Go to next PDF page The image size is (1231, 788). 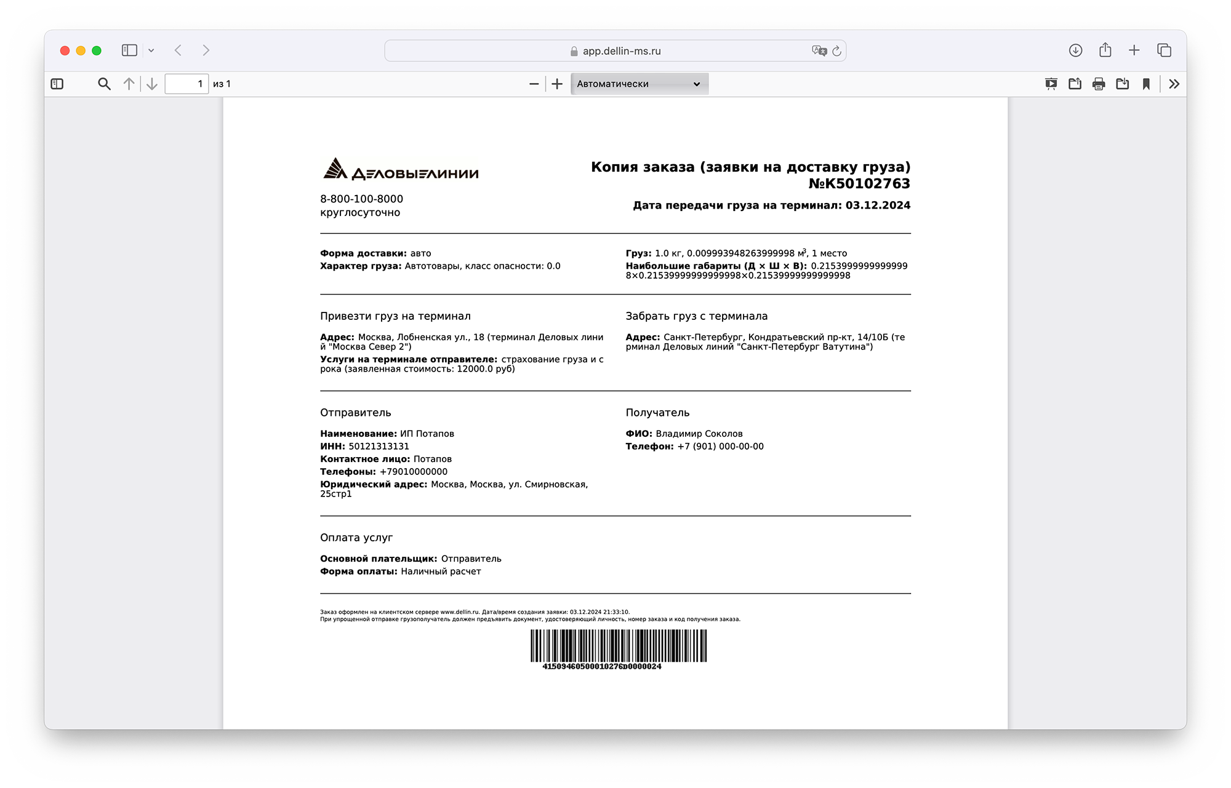pos(152,84)
